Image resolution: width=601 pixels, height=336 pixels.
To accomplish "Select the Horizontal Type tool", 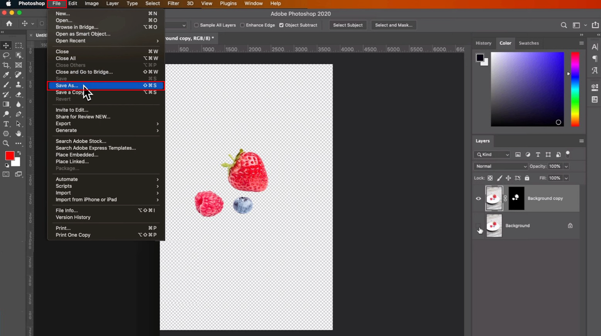I will pyautogui.click(x=6, y=124).
